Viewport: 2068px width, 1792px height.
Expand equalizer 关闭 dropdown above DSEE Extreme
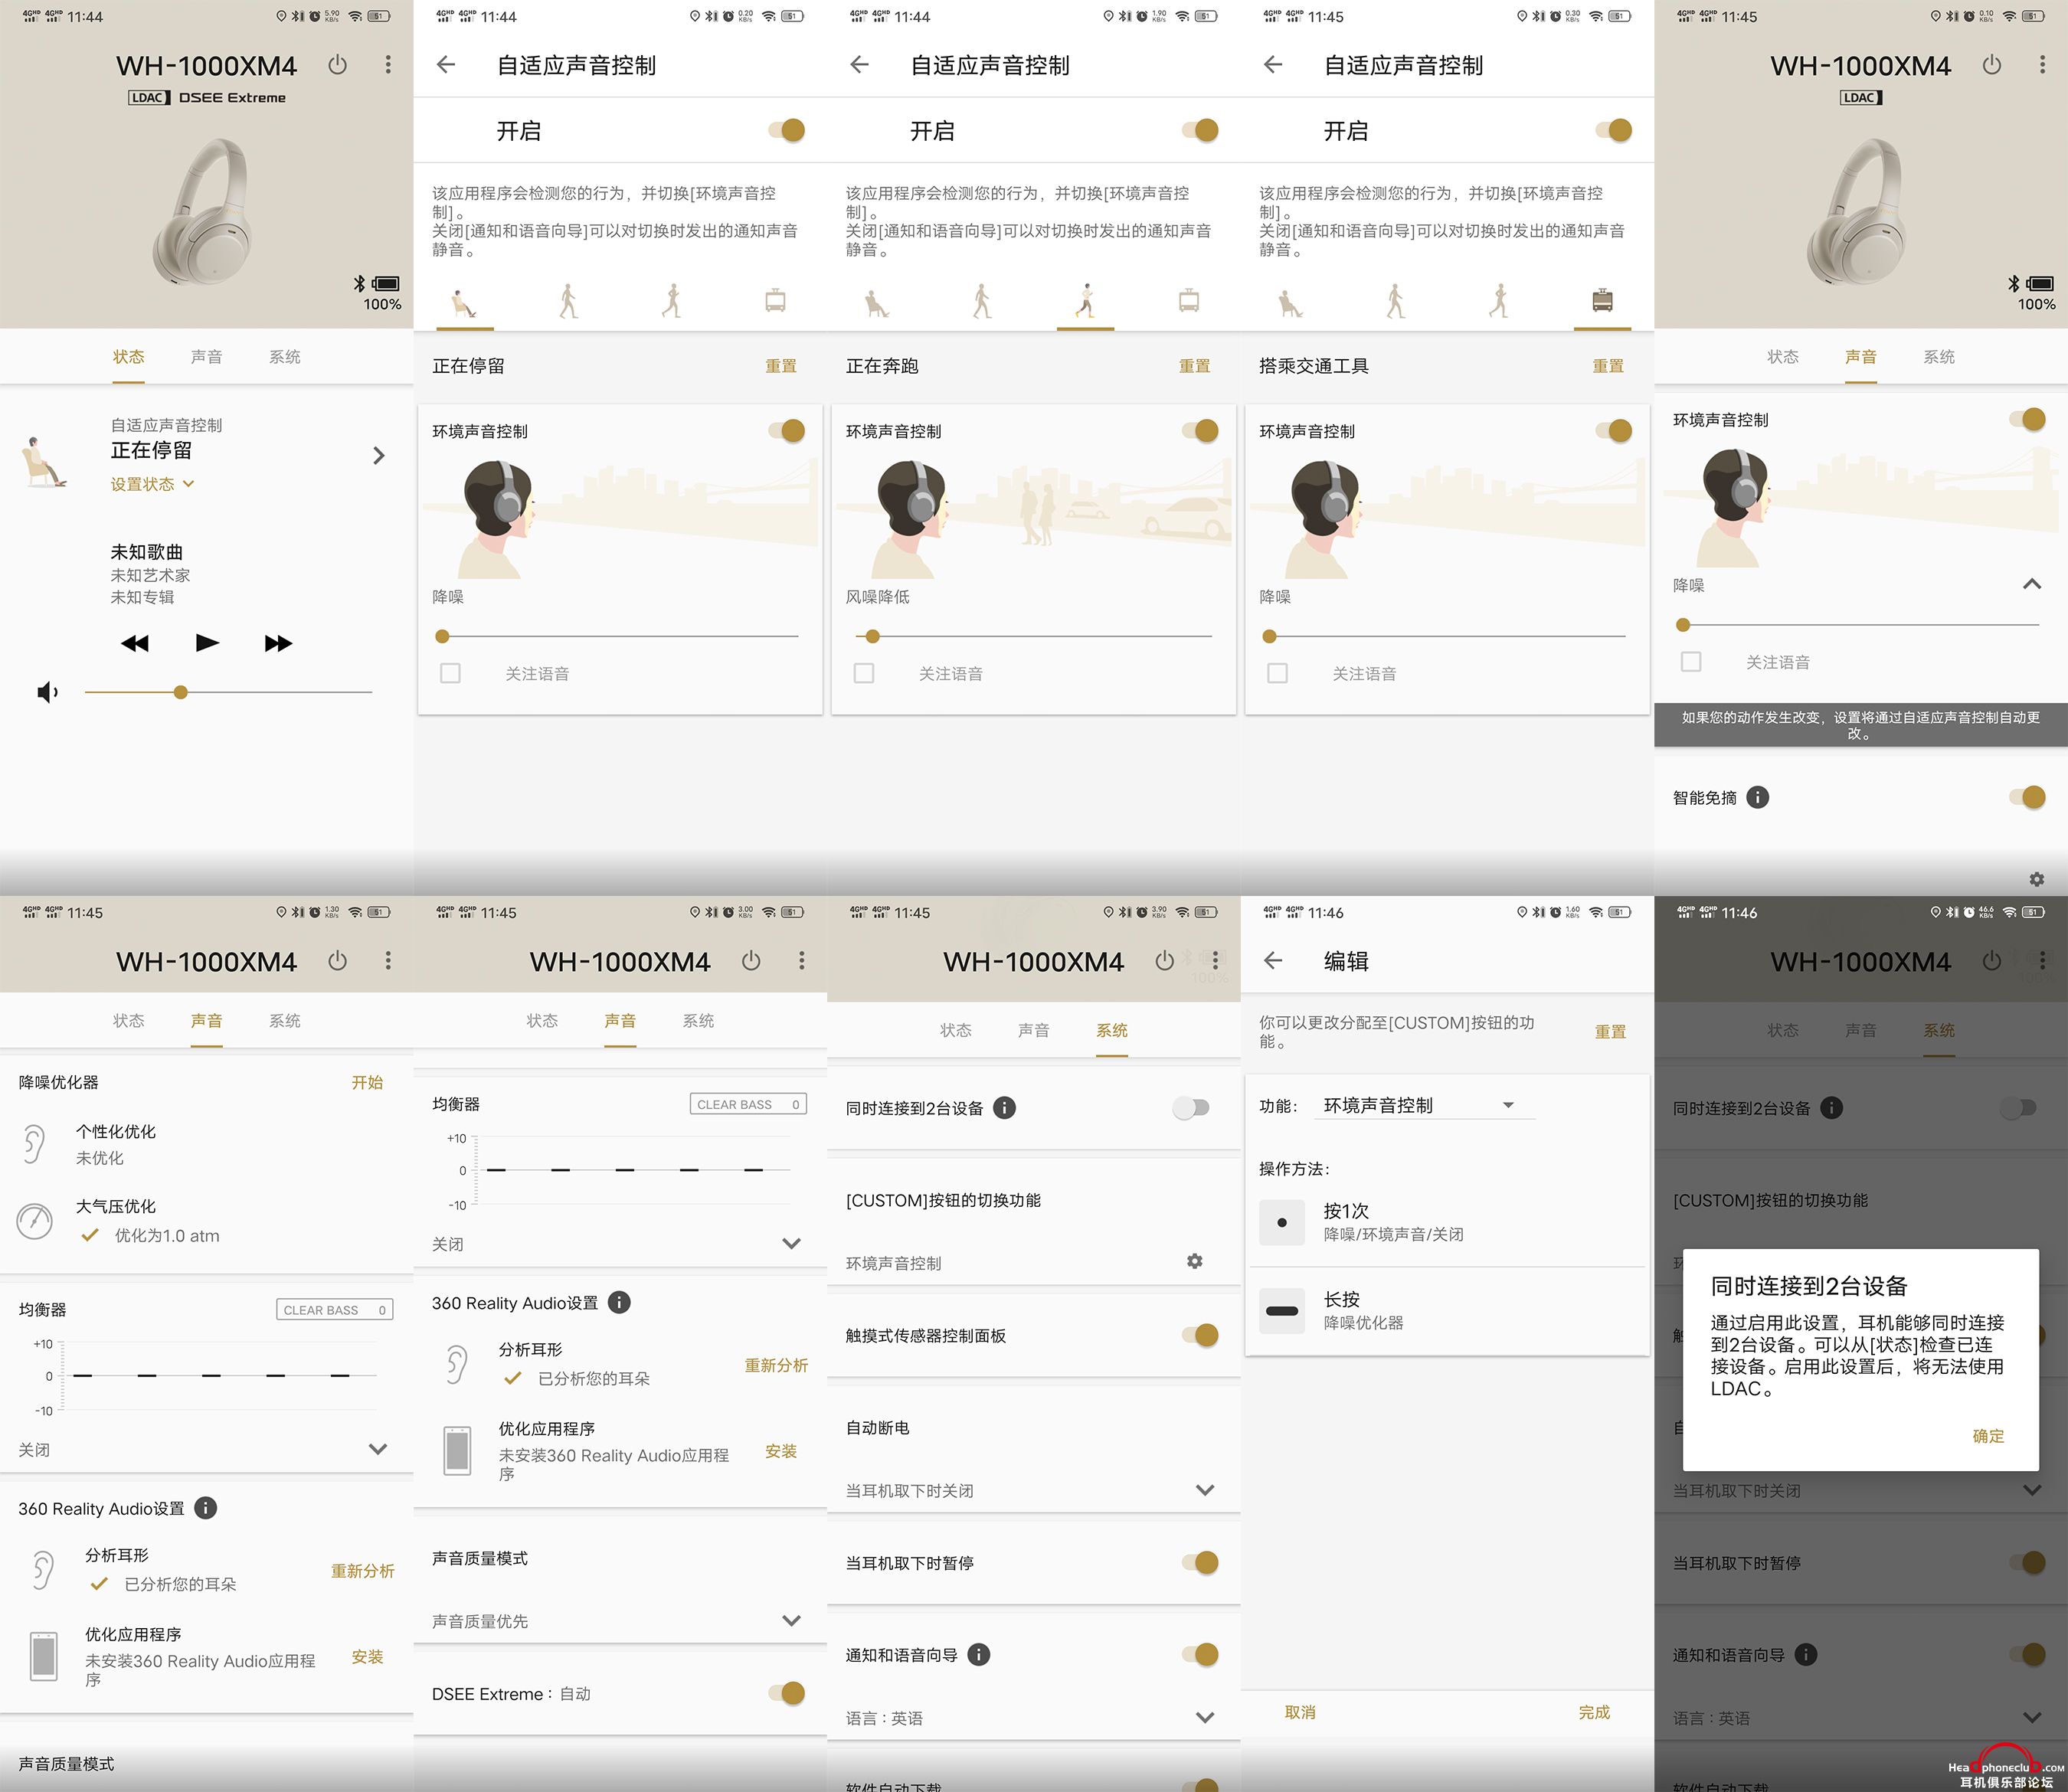(x=791, y=1244)
